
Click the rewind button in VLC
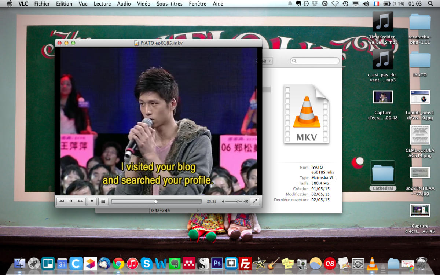click(62, 201)
